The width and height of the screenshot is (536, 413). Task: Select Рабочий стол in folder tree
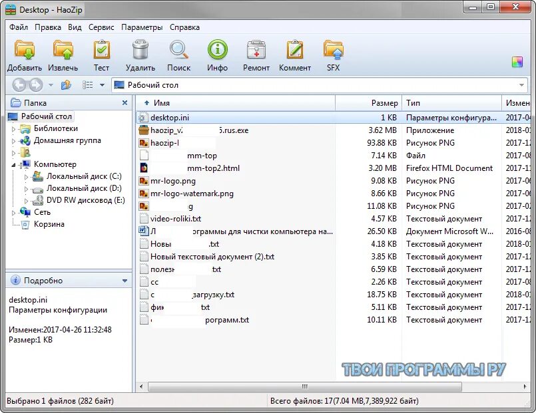(47, 116)
